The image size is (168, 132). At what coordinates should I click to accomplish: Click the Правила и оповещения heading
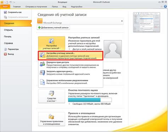click(x=82, y=113)
